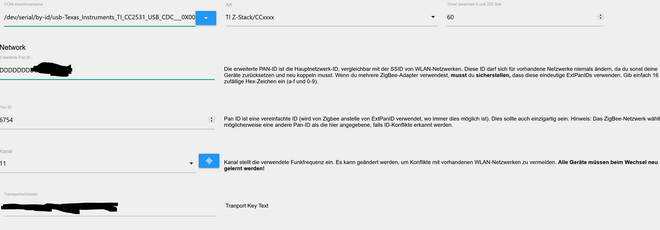Expand the Kanal dropdown arrow
The width and height of the screenshot is (660, 230).
point(191,164)
